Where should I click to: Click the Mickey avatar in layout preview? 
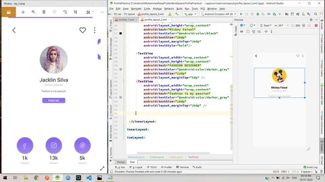point(279,76)
